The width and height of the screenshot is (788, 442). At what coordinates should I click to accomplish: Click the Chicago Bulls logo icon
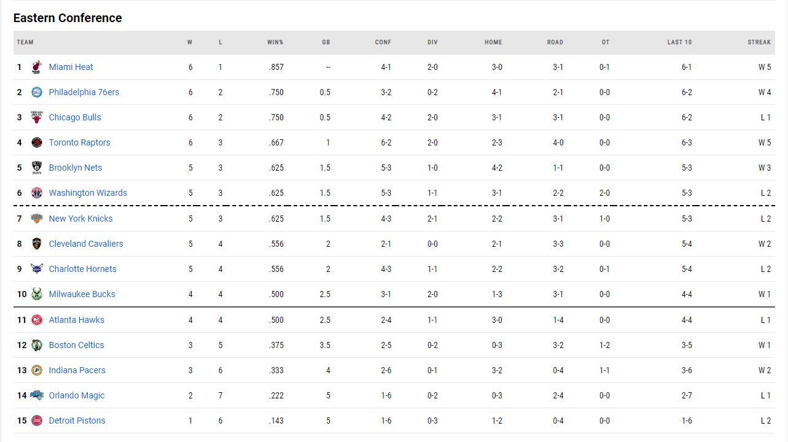(37, 117)
